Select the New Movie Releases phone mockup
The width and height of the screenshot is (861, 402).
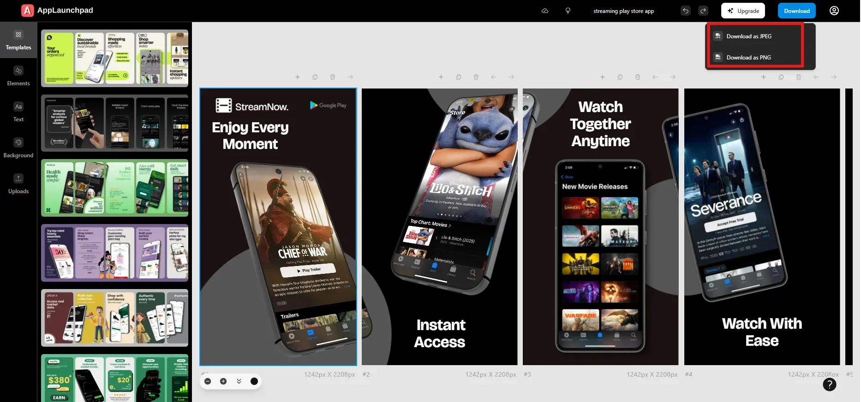coord(600,256)
